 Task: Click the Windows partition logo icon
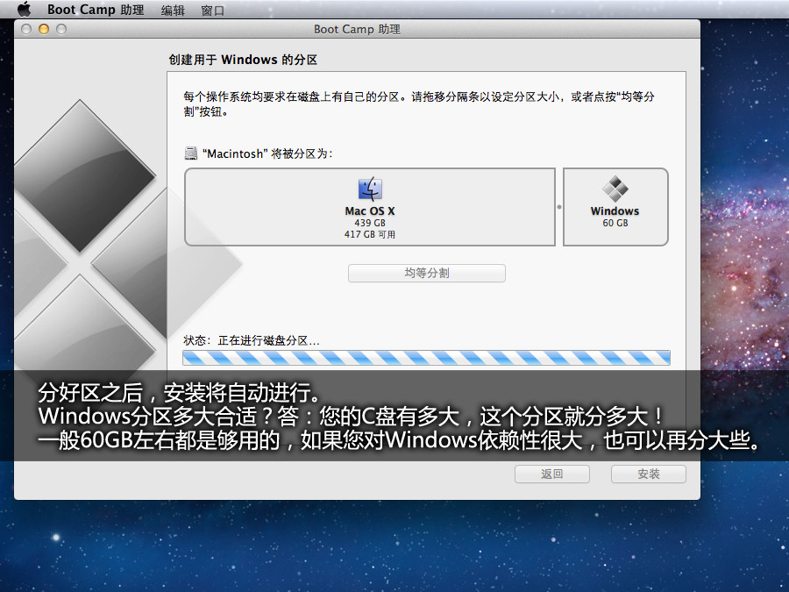click(x=615, y=189)
